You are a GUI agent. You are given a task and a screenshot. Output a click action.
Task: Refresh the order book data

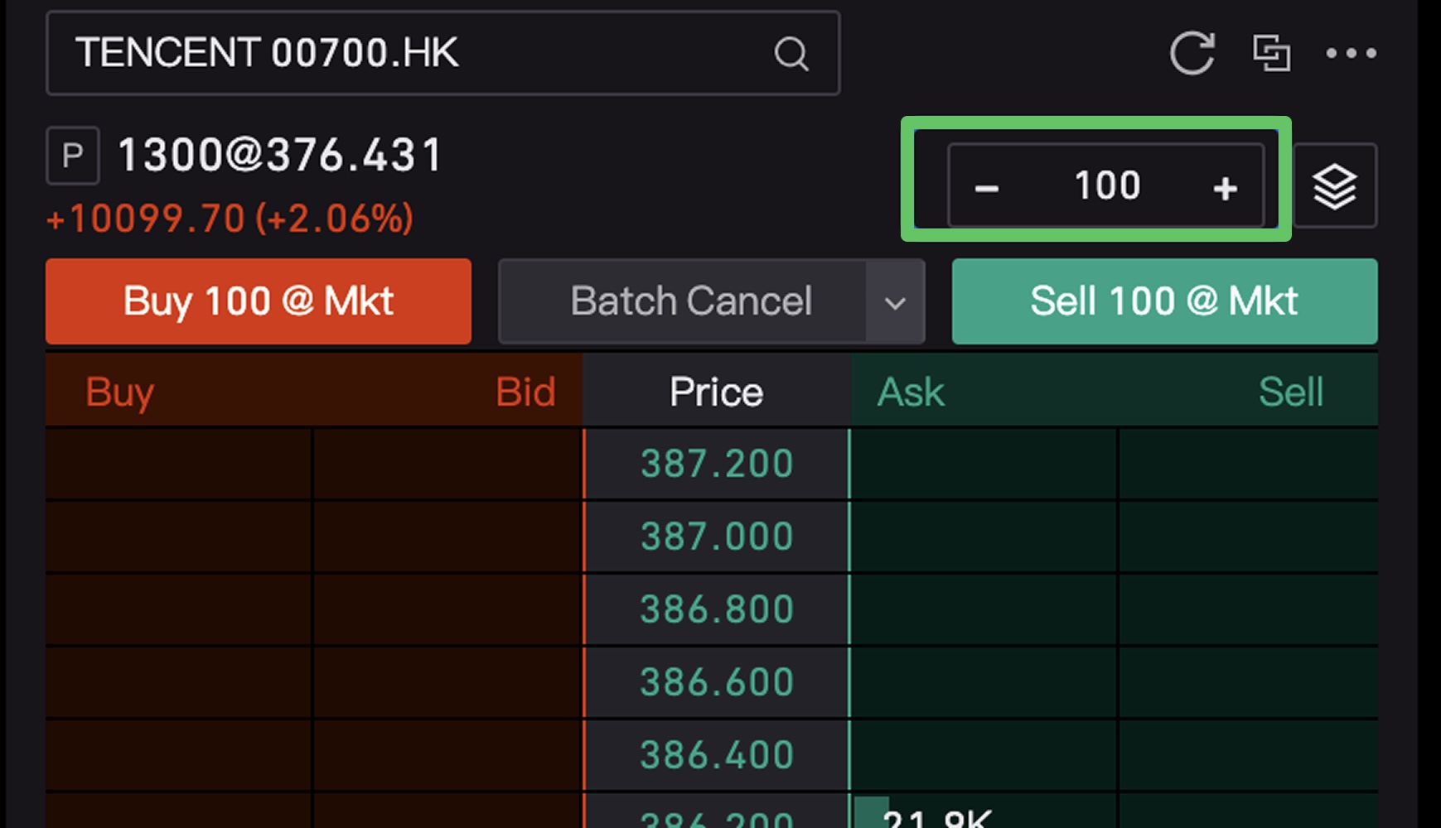coord(1192,53)
